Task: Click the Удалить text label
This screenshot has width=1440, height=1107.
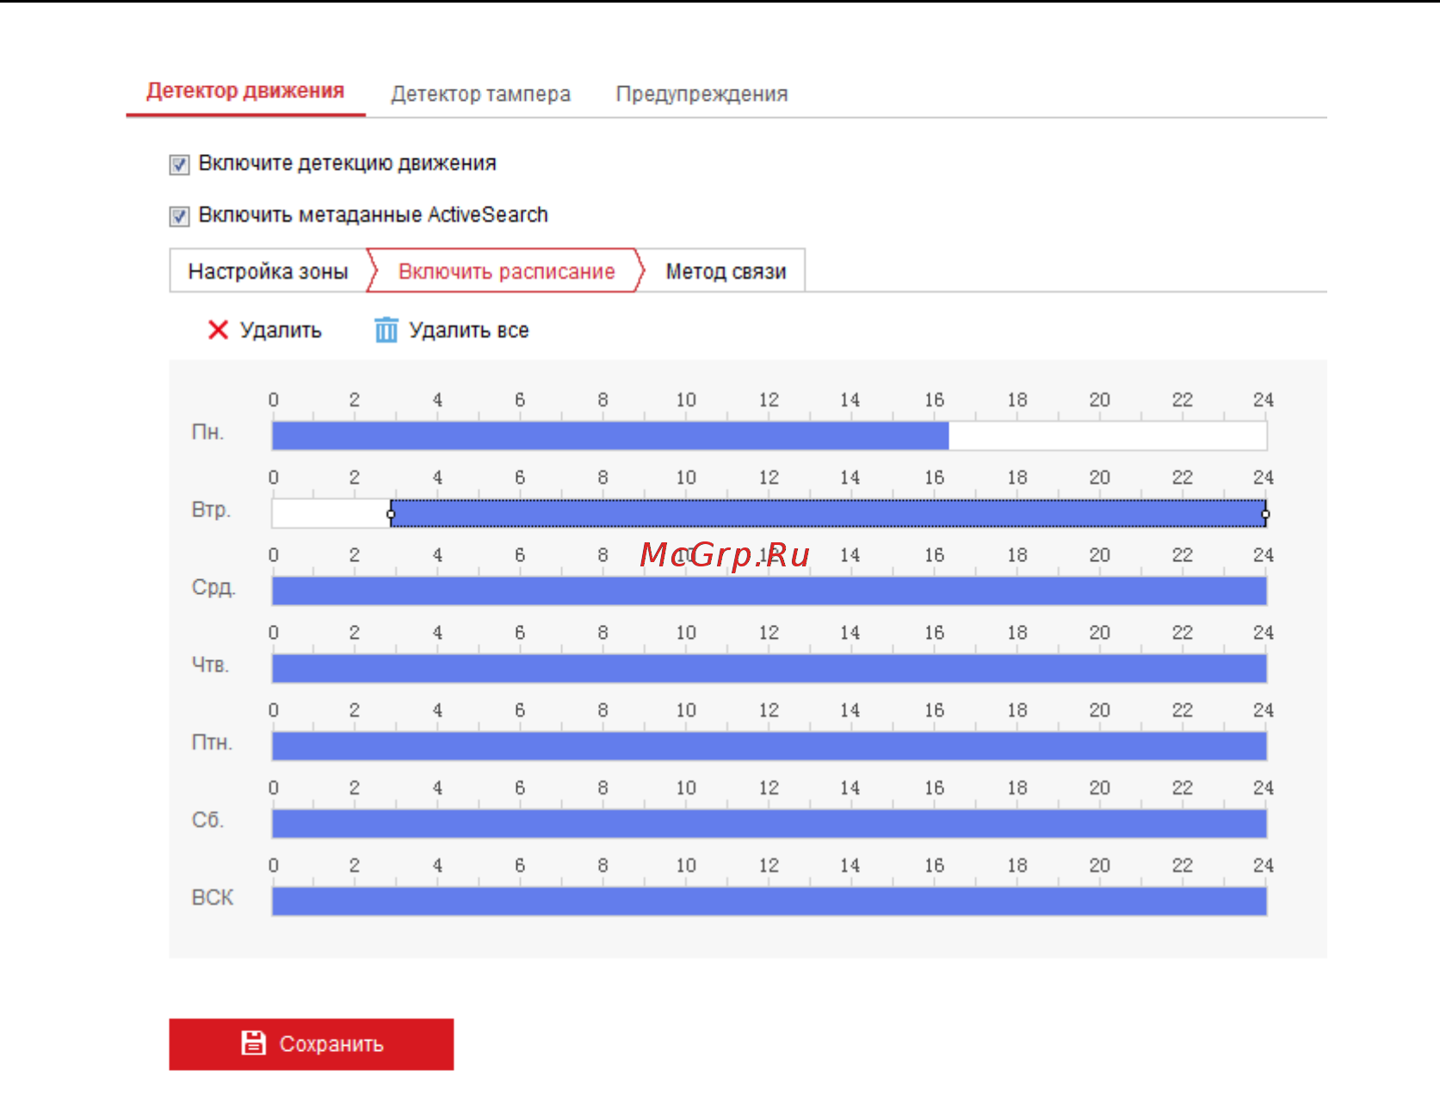Action: pyautogui.click(x=281, y=331)
